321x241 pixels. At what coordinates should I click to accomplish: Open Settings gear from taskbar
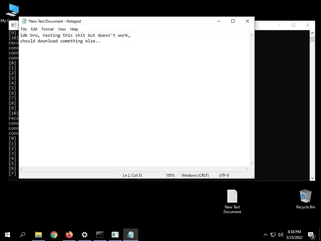[84, 235]
